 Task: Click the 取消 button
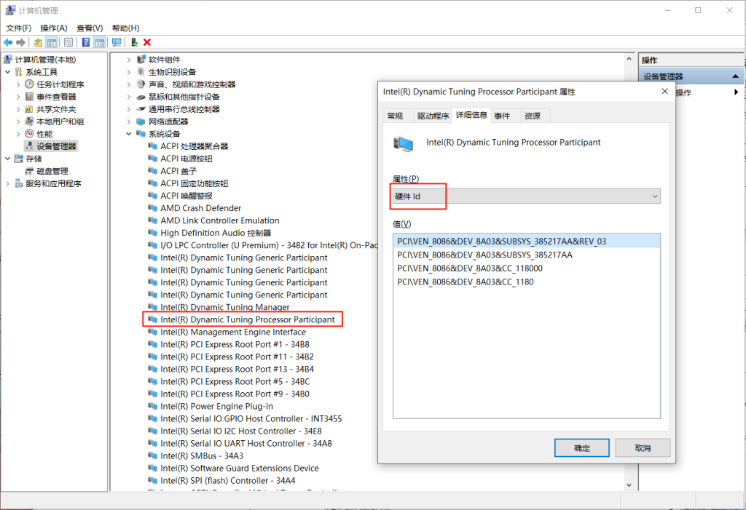(642, 448)
